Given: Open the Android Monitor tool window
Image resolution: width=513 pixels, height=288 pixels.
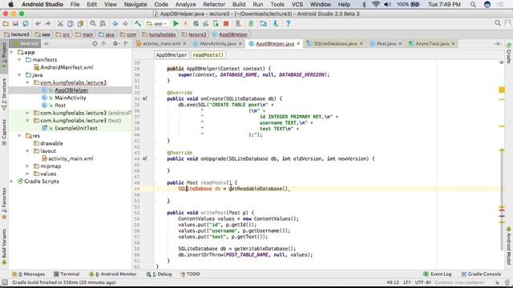Looking at the screenshot, I should click(x=113, y=274).
